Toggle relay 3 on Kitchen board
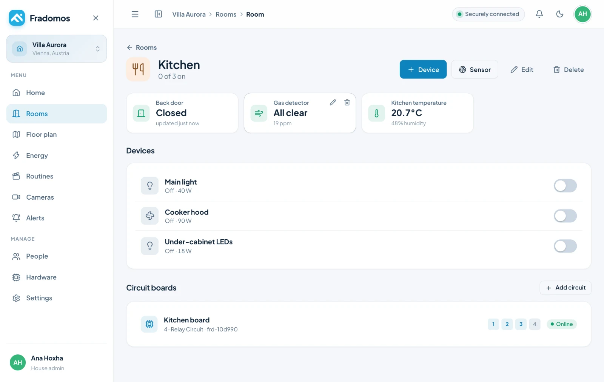The image size is (604, 382). [x=521, y=324]
